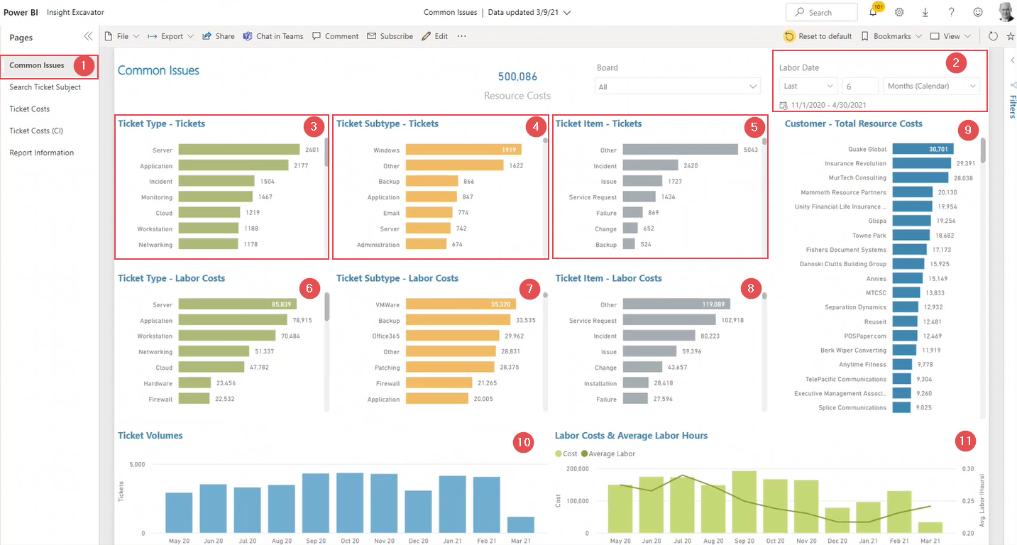The width and height of the screenshot is (1017, 545).
Task: Click the feedback smiley icon
Action: point(978,12)
